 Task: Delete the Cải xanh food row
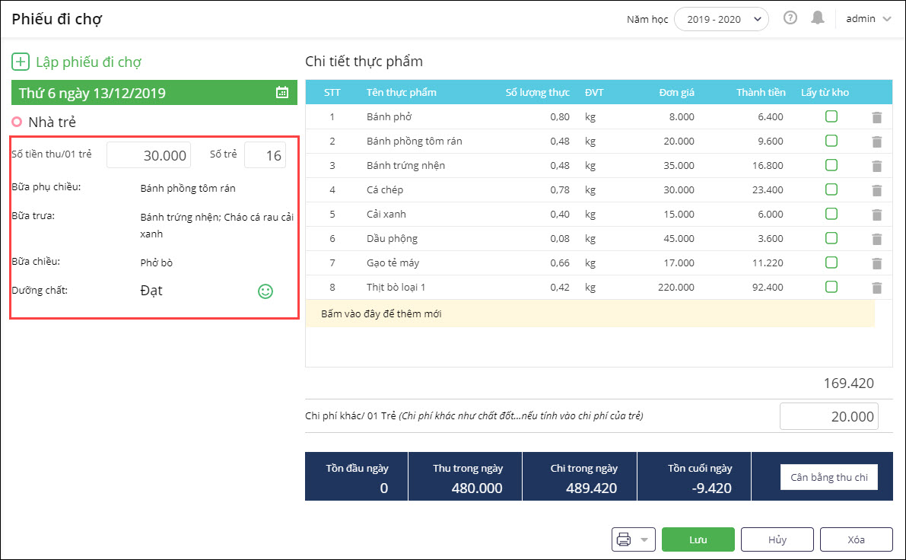point(876,215)
